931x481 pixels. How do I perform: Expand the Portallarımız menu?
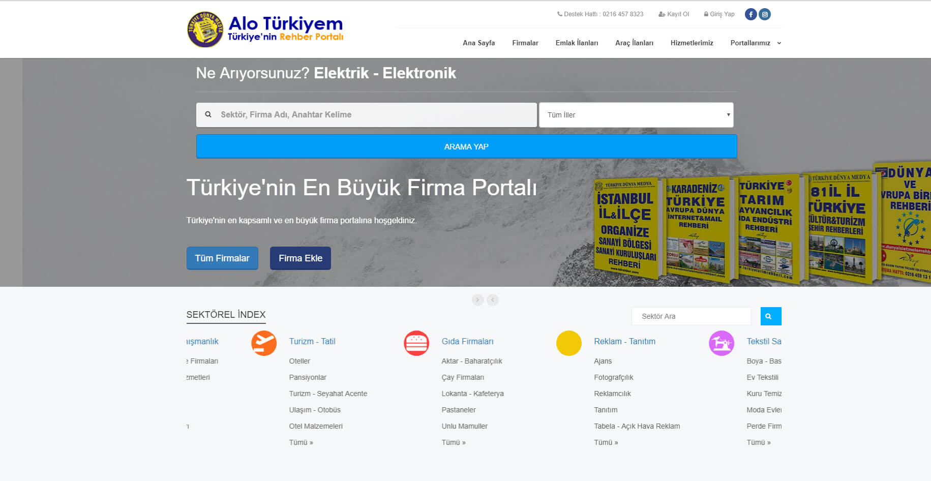click(x=756, y=43)
